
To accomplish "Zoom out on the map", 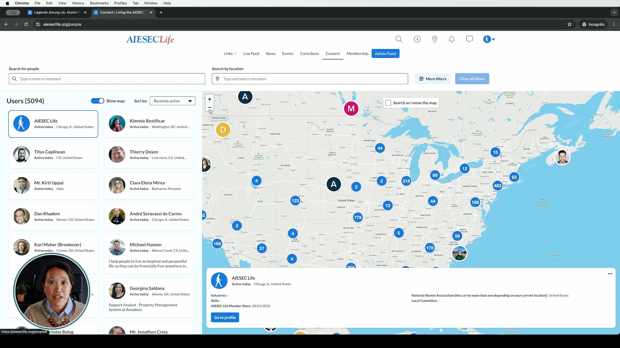I will [x=210, y=107].
